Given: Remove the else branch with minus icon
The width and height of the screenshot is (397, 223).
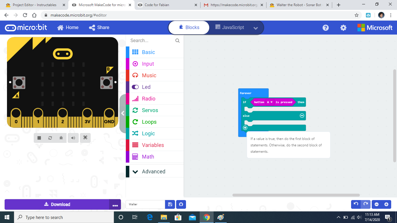Looking at the screenshot, I should [302, 116].
